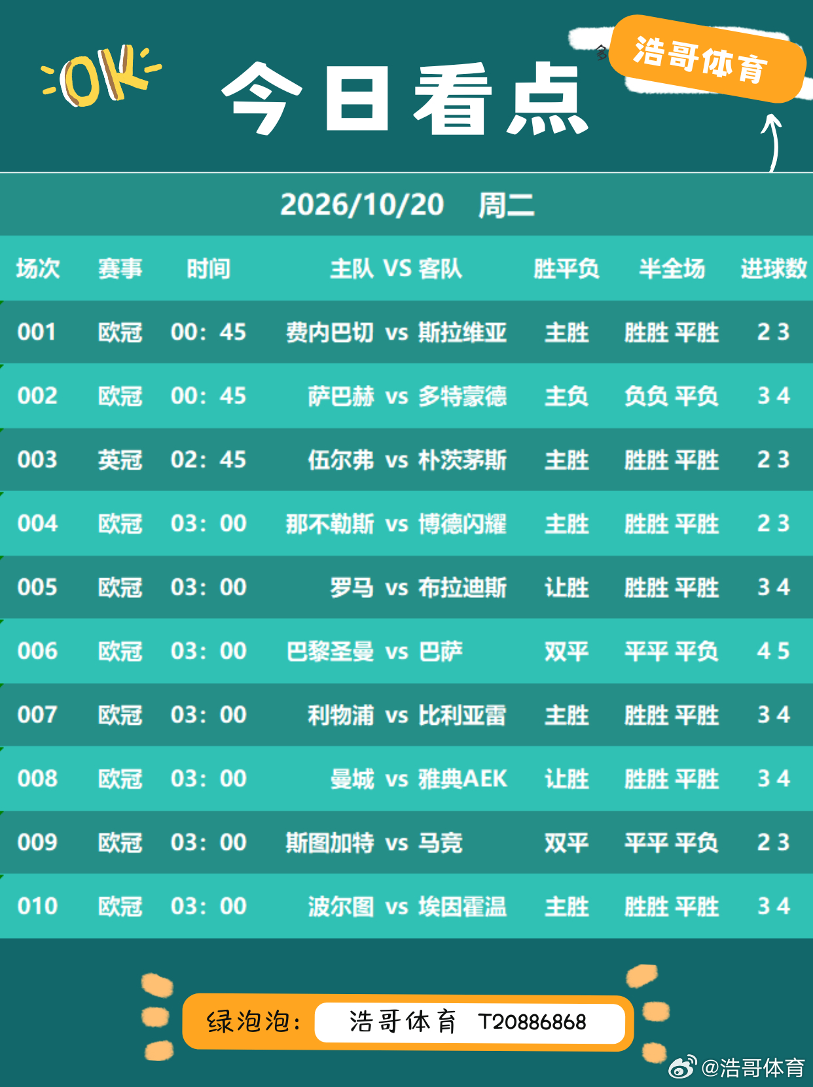813x1087 pixels.
Task: Click the 曼城 vs 雅典AEK match
Action: (418, 779)
